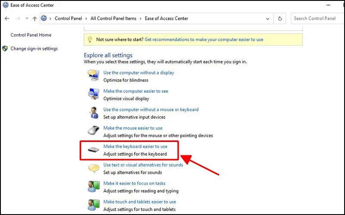
Task: Click the mouse device icon
Action: (x=93, y=131)
